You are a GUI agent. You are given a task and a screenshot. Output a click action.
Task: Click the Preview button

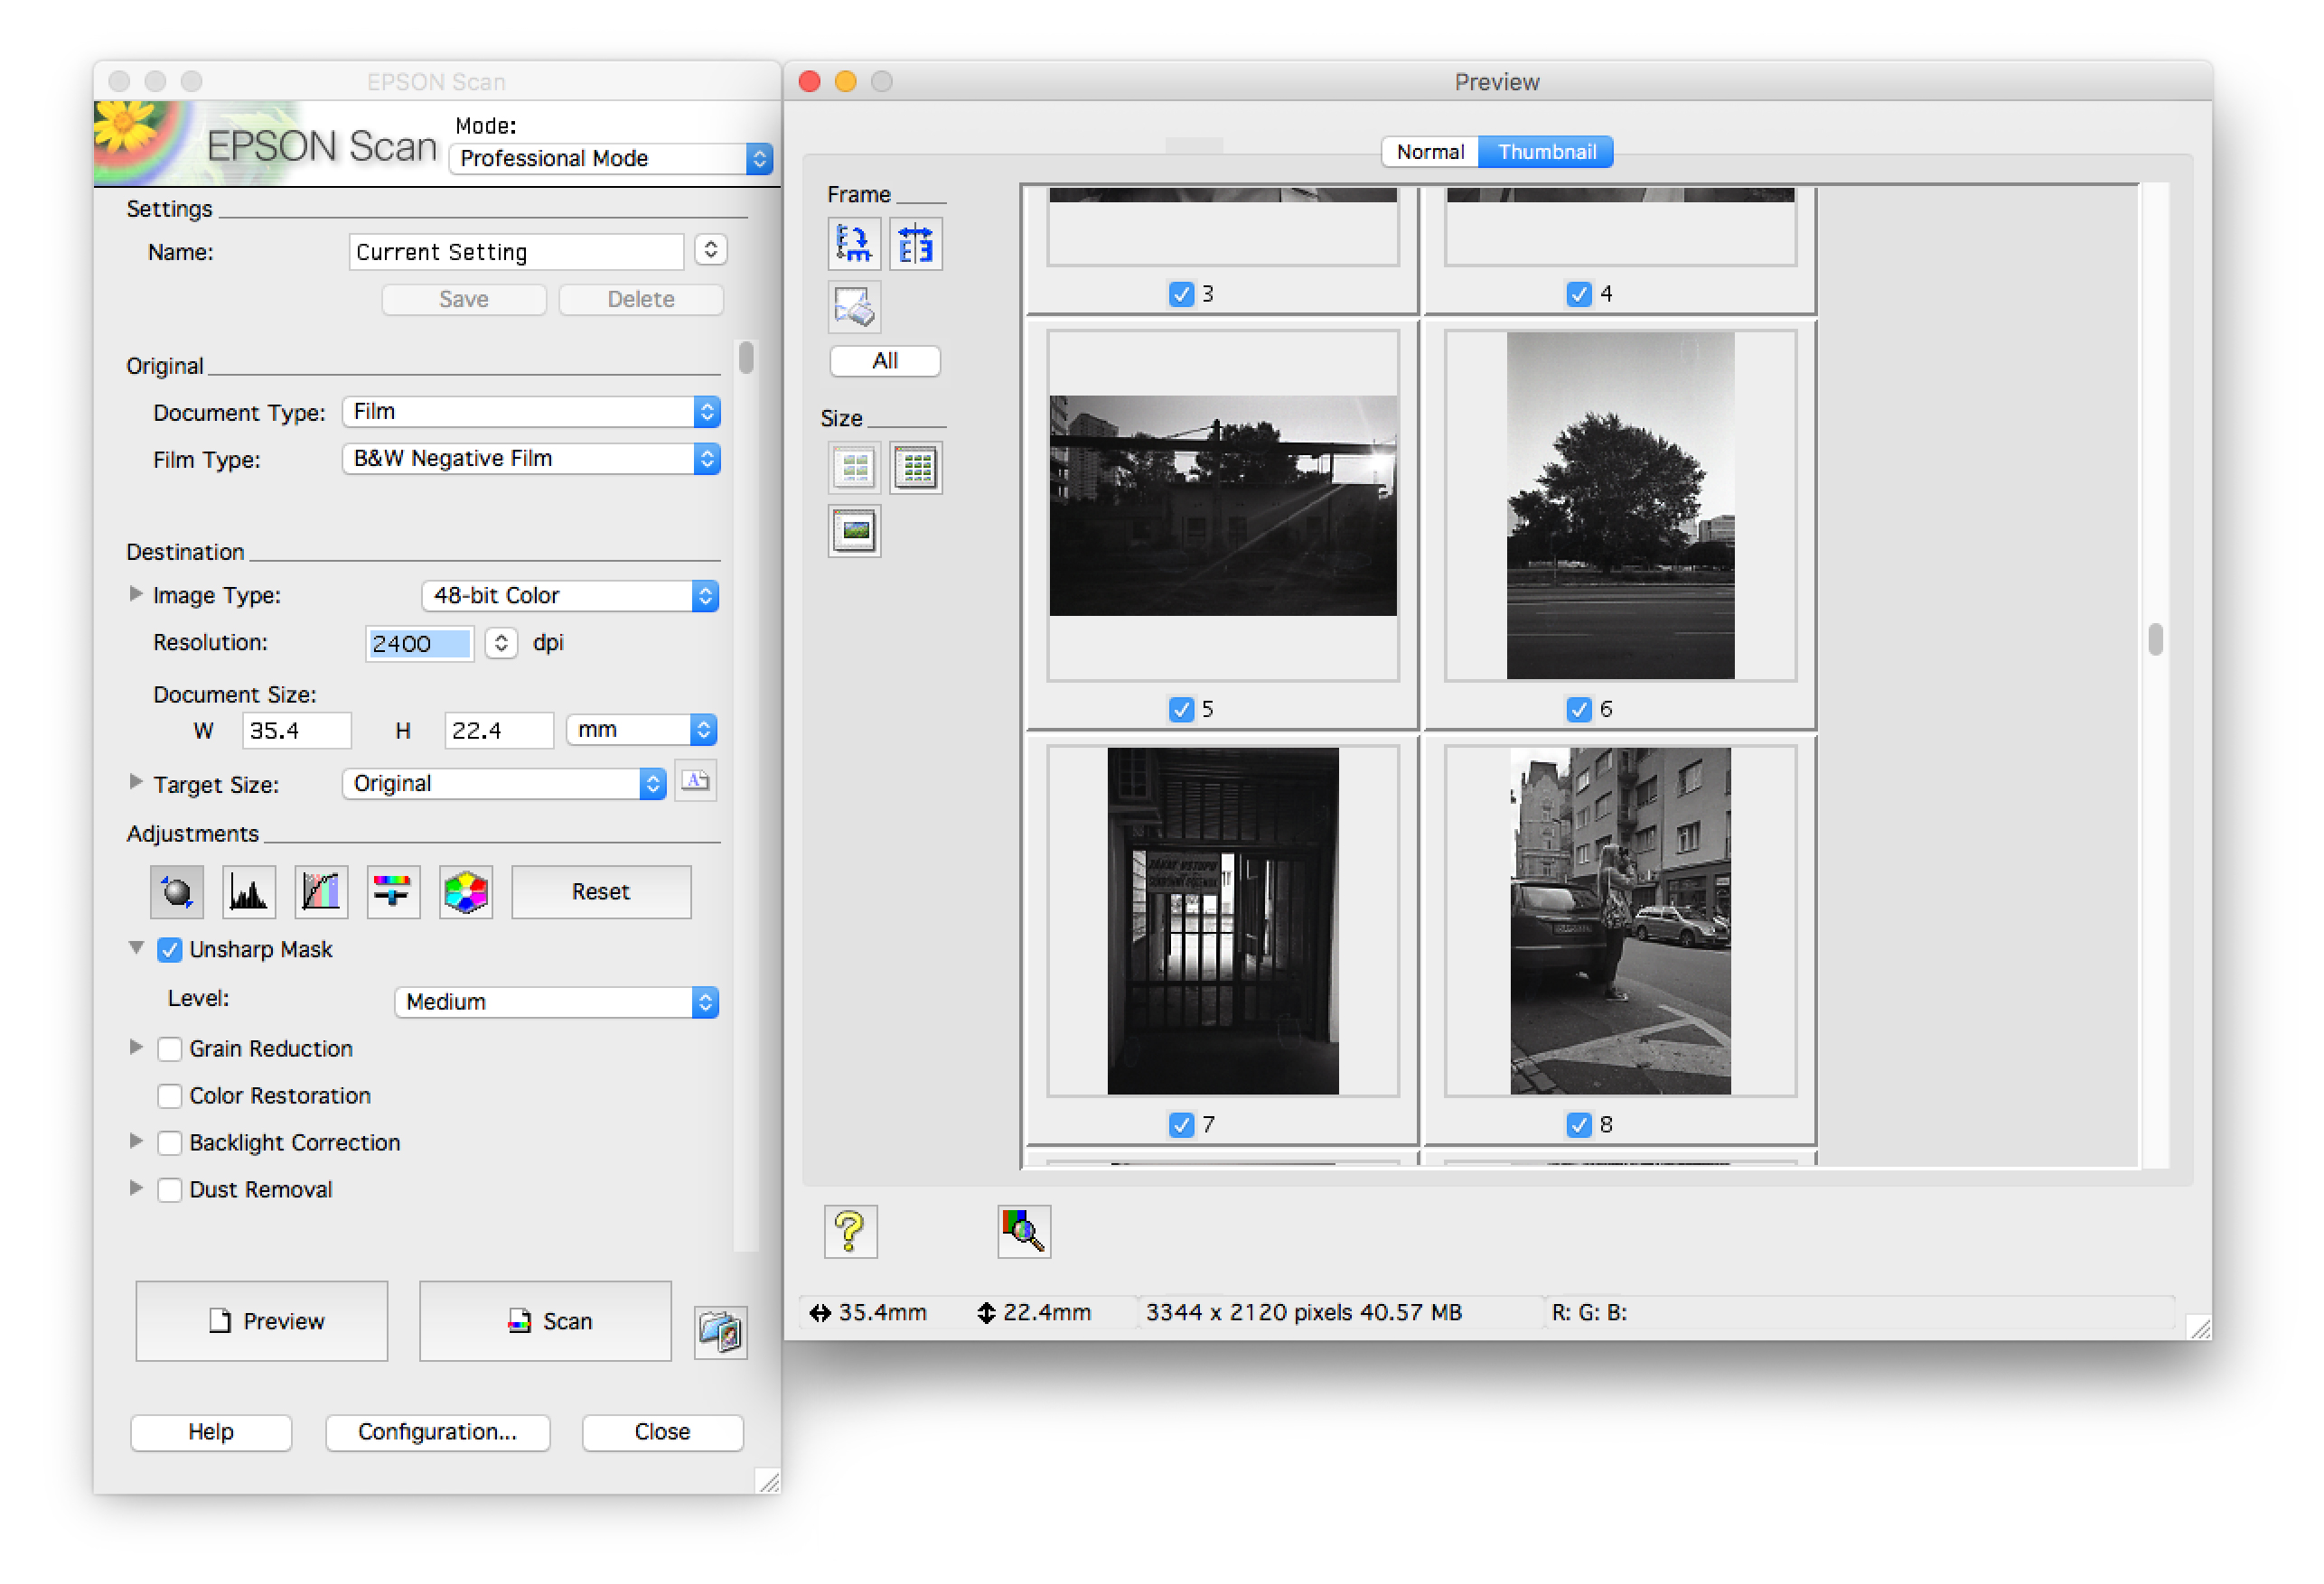click(x=262, y=1321)
